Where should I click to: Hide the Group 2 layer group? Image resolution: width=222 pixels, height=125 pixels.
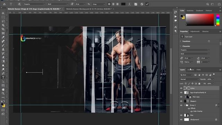[181, 105]
